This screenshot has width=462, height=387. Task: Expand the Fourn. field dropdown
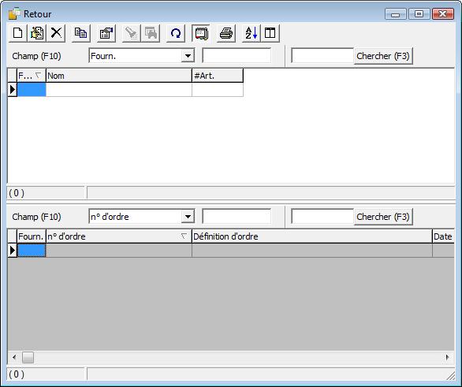tap(188, 56)
